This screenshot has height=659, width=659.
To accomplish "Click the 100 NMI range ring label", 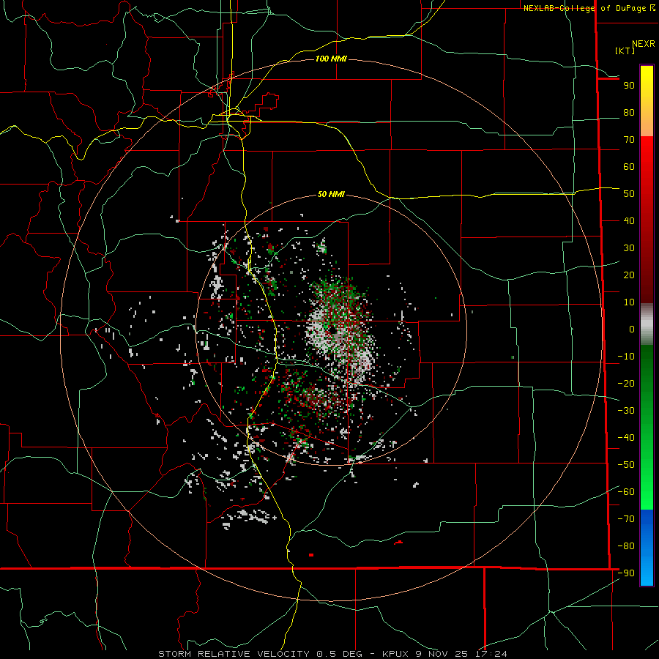I will pos(331,59).
